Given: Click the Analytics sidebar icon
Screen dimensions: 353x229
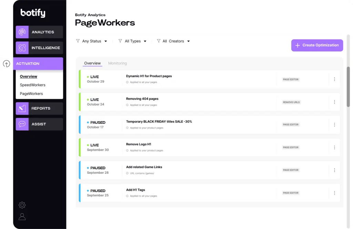Looking at the screenshot, I should click(22, 32).
